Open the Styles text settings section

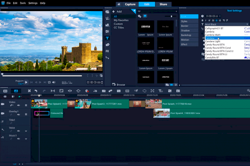click(x=189, y=21)
